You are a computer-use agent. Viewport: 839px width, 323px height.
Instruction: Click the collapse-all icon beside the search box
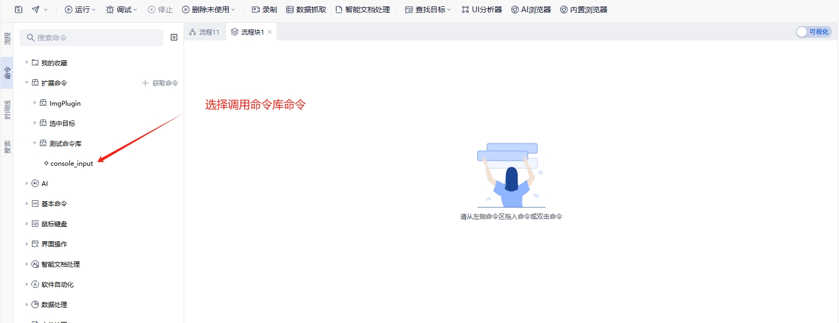click(174, 37)
